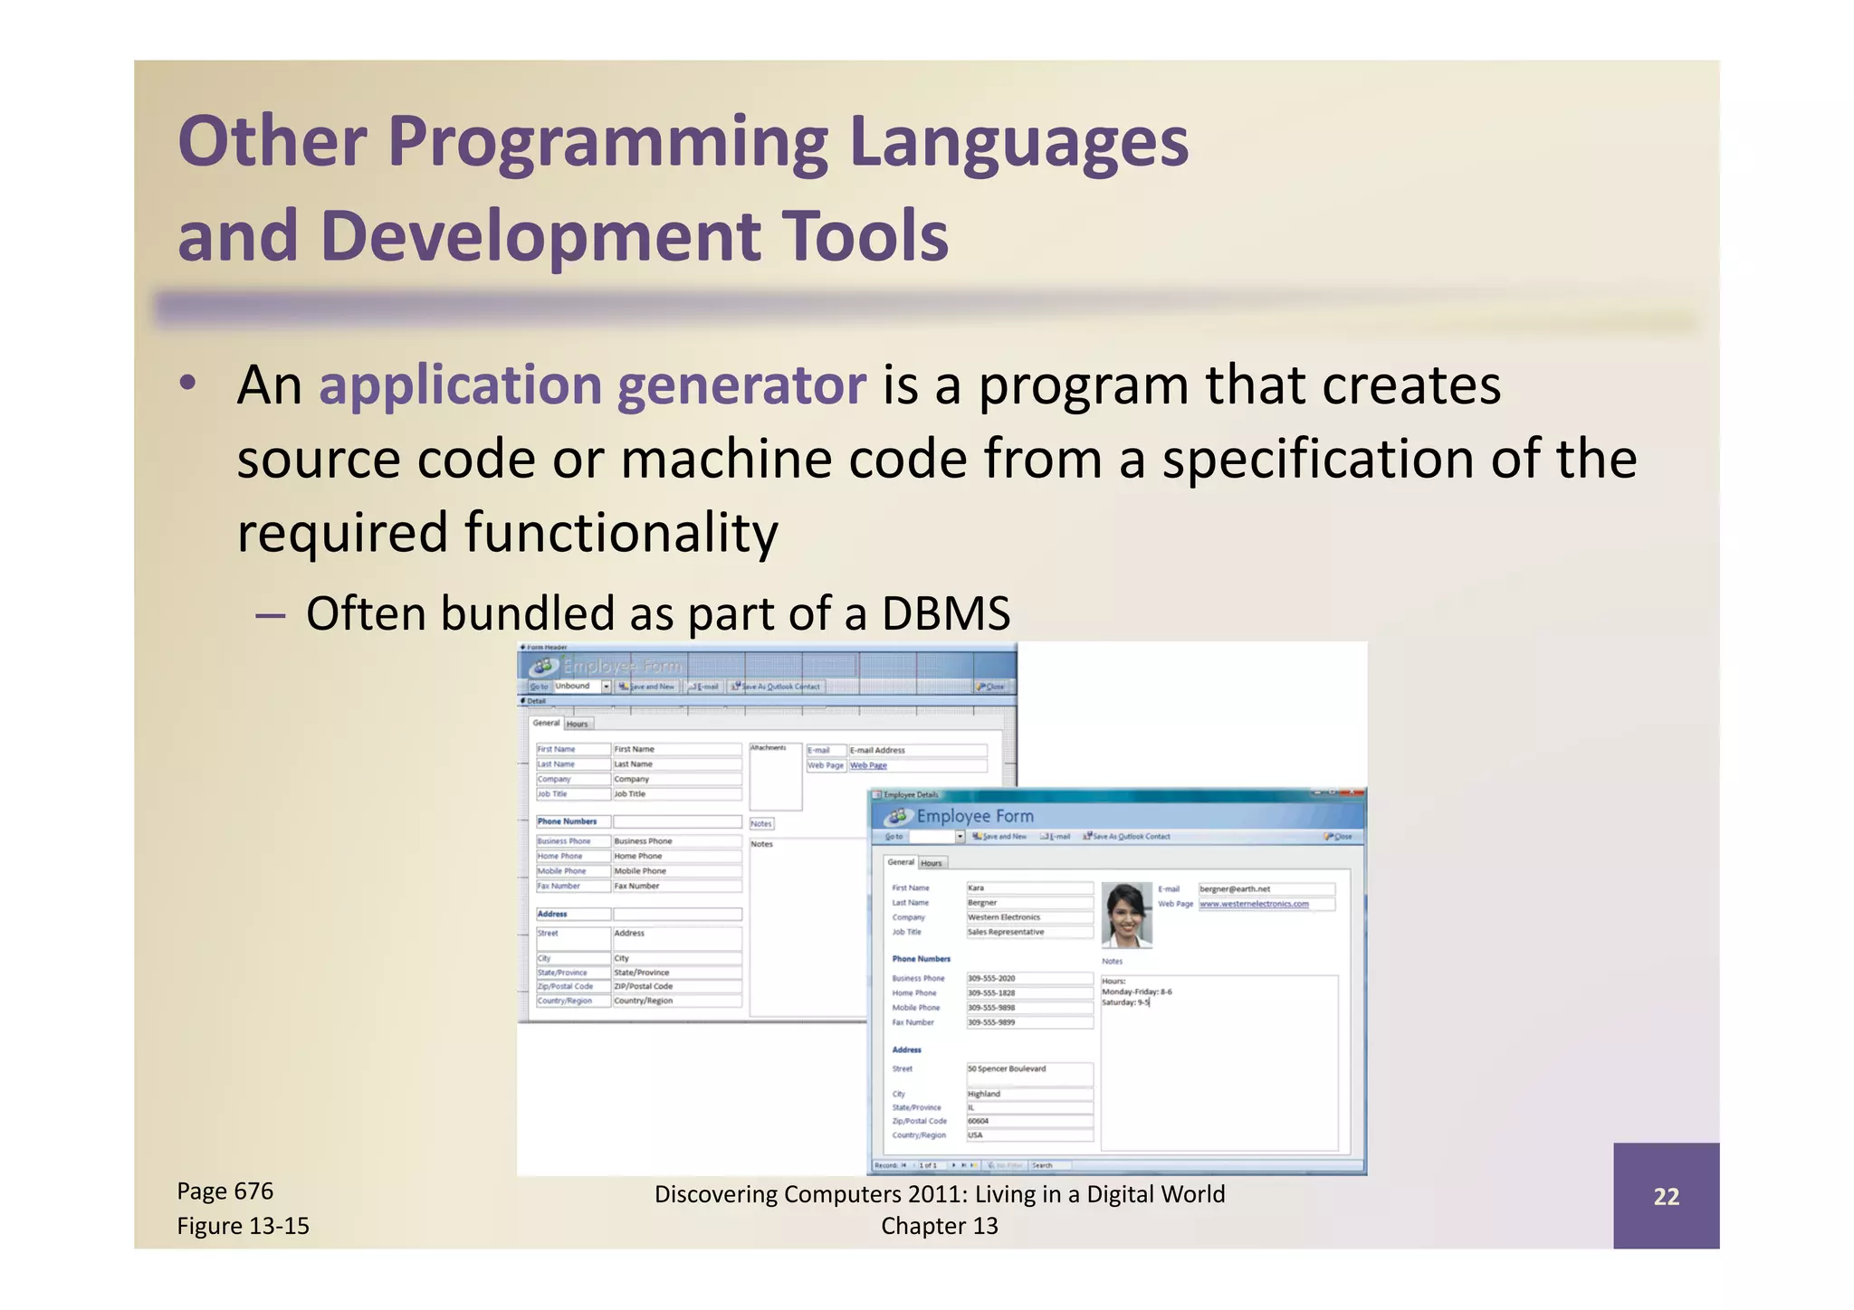Select First Name text box control in design view
1854x1310 pixels.
(677, 749)
